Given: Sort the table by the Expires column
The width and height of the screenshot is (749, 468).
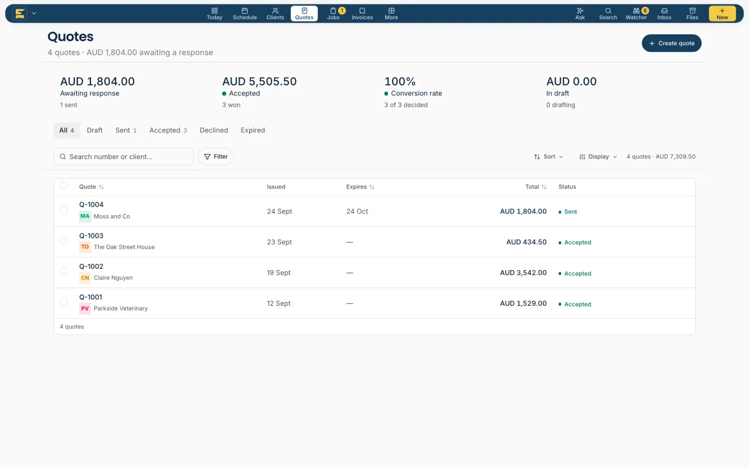Looking at the screenshot, I should (x=361, y=187).
